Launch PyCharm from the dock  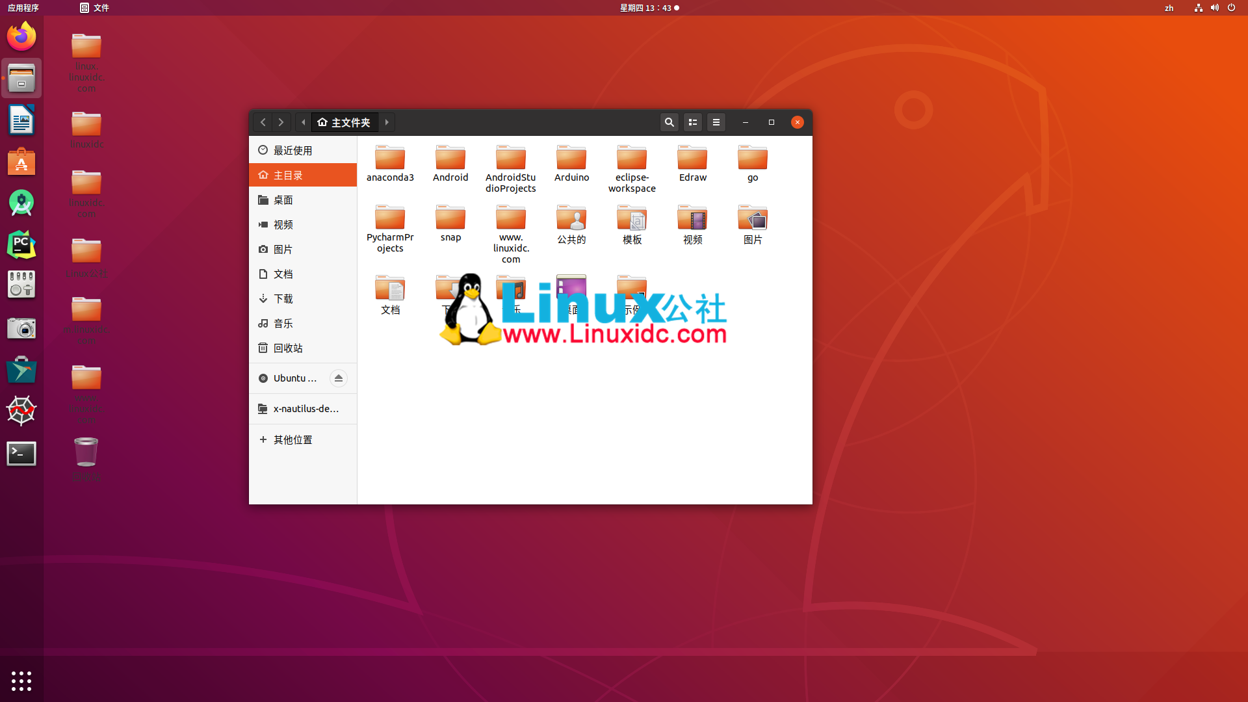[x=21, y=245]
